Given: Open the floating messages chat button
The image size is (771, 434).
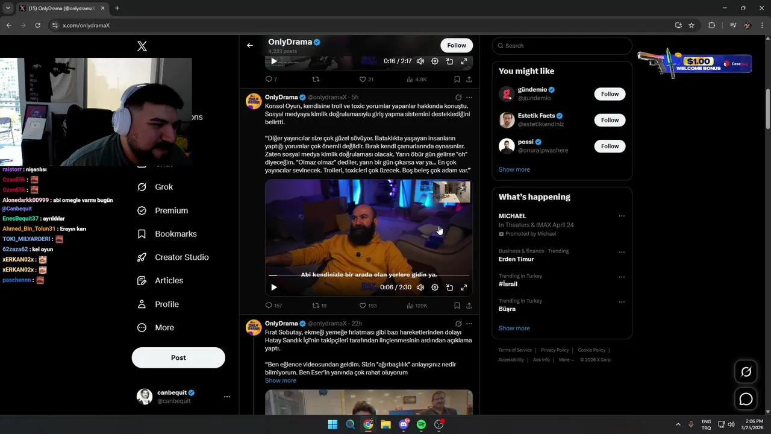Looking at the screenshot, I should pyautogui.click(x=746, y=399).
